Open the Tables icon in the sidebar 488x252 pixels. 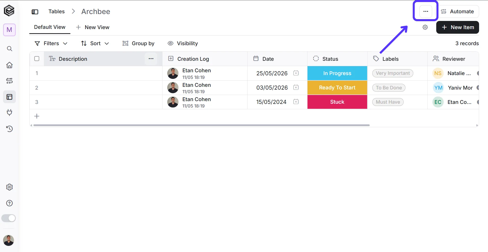[x=9, y=97]
